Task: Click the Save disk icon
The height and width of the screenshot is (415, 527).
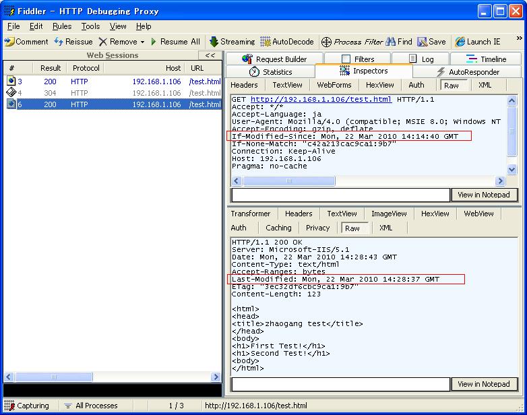Action: pos(422,42)
